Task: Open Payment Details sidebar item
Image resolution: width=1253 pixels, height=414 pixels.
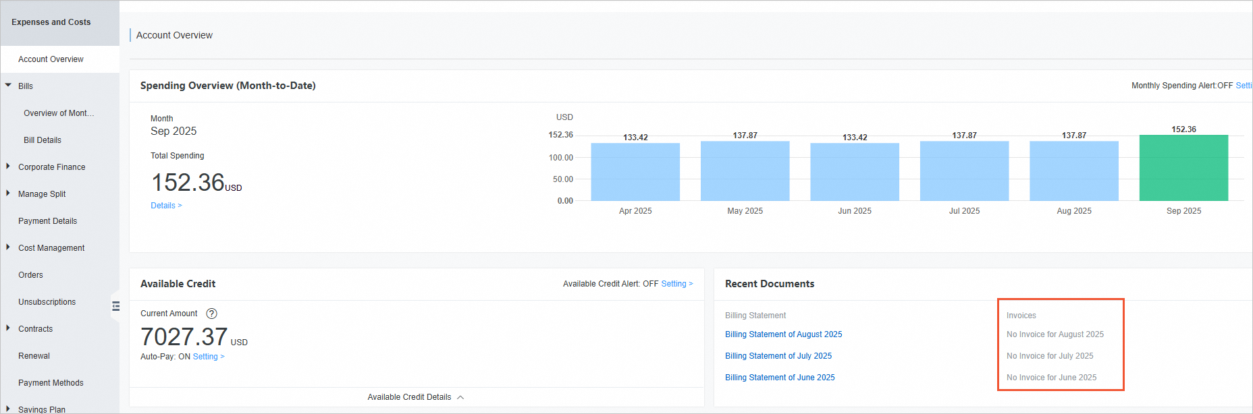Action: [x=47, y=221]
